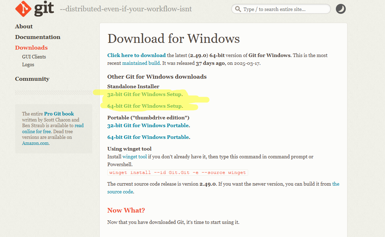Open the Logos page
This screenshot has width=385, height=237.
pos(28,64)
